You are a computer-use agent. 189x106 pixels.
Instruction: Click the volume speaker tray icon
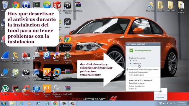(164, 103)
